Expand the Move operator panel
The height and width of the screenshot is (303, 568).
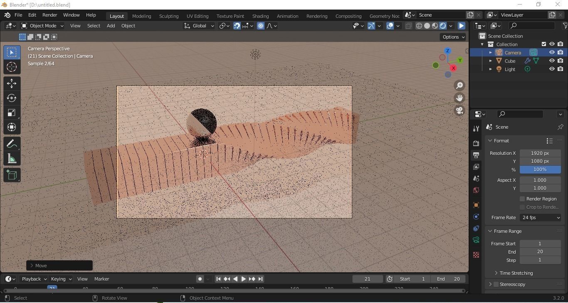[x=32, y=266]
